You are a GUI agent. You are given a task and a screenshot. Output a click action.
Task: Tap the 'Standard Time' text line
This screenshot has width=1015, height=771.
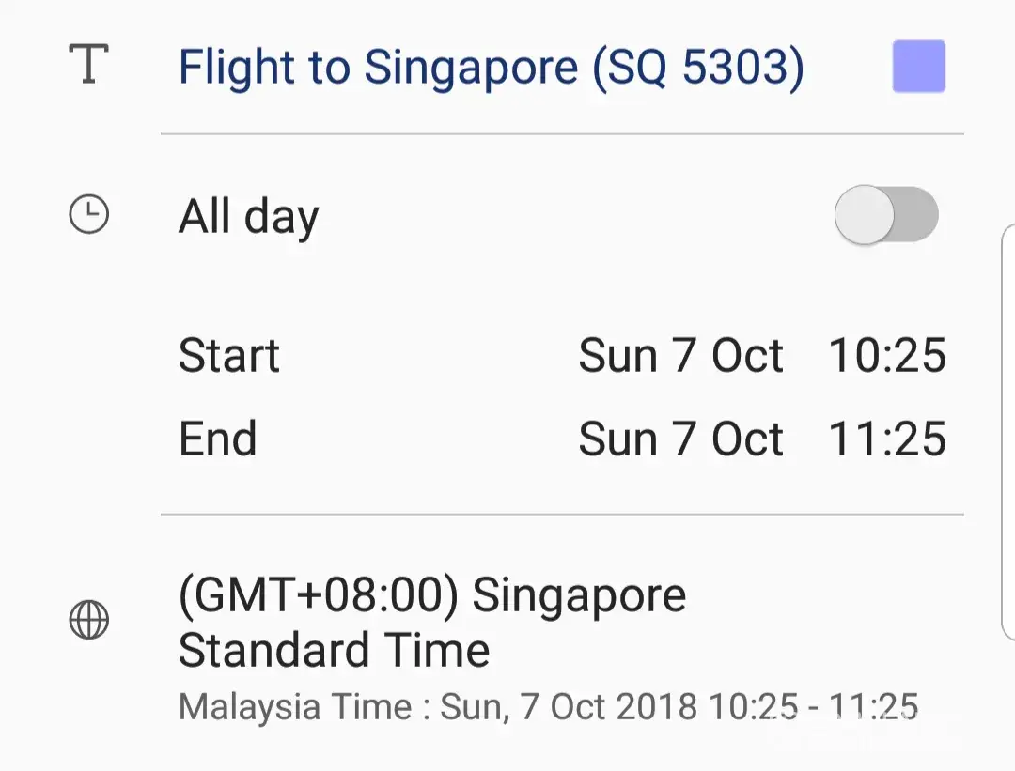tap(334, 650)
